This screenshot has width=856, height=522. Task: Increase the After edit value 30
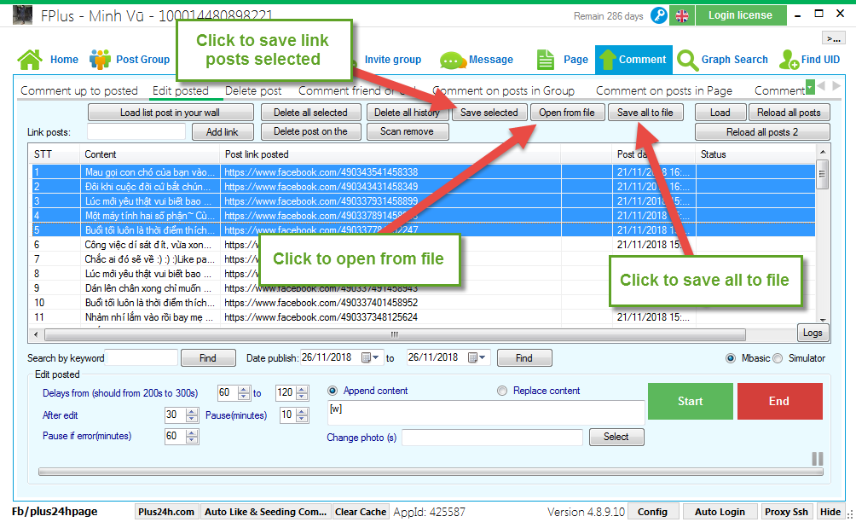coord(191,412)
